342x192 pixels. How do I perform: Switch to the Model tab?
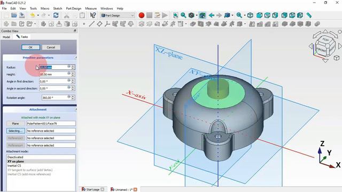click(x=6, y=37)
